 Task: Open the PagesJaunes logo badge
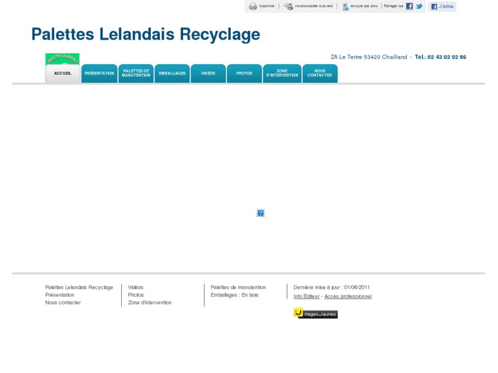tap(315, 313)
